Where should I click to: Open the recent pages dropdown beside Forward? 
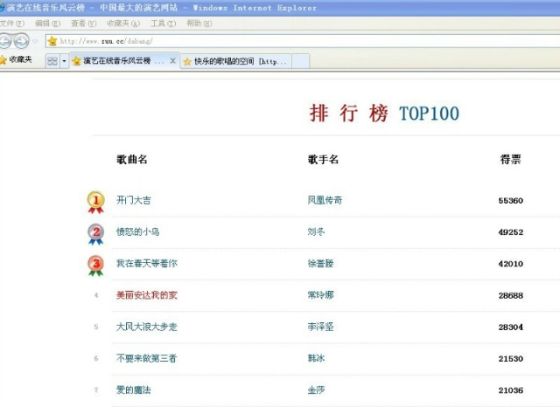coord(35,41)
